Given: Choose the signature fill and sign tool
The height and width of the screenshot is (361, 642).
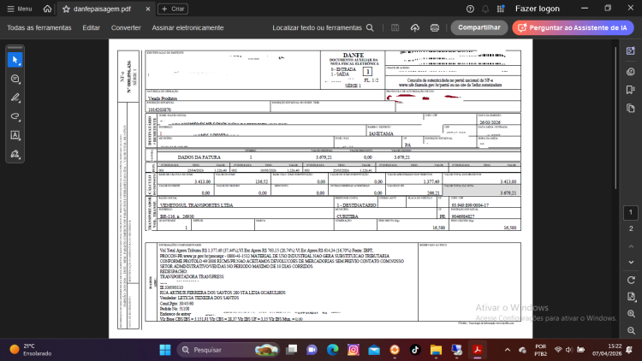Looking at the screenshot, I should [x=15, y=154].
